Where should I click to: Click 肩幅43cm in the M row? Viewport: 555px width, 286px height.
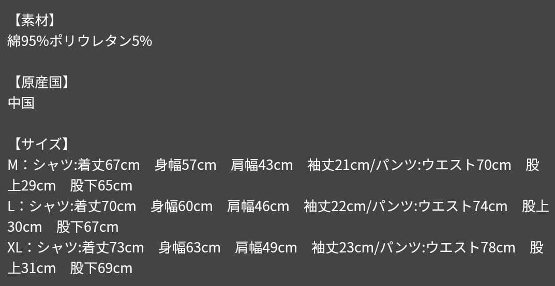point(262,165)
